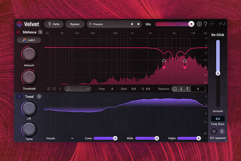
Task: Click the Dynamic amount value box
Action: [x=198, y=89]
